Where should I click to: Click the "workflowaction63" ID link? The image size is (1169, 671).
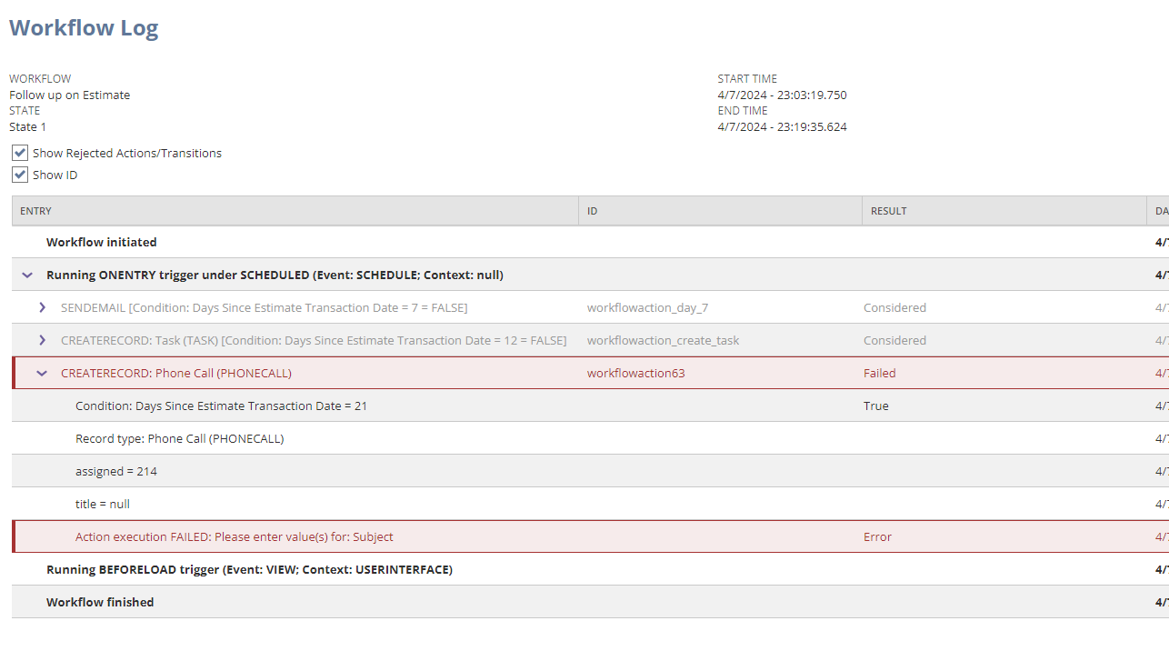click(x=637, y=373)
